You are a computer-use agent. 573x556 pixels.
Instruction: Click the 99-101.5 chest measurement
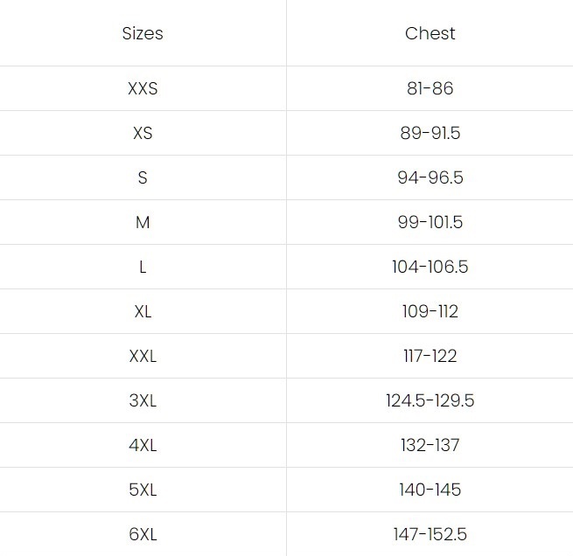[x=430, y=222]
